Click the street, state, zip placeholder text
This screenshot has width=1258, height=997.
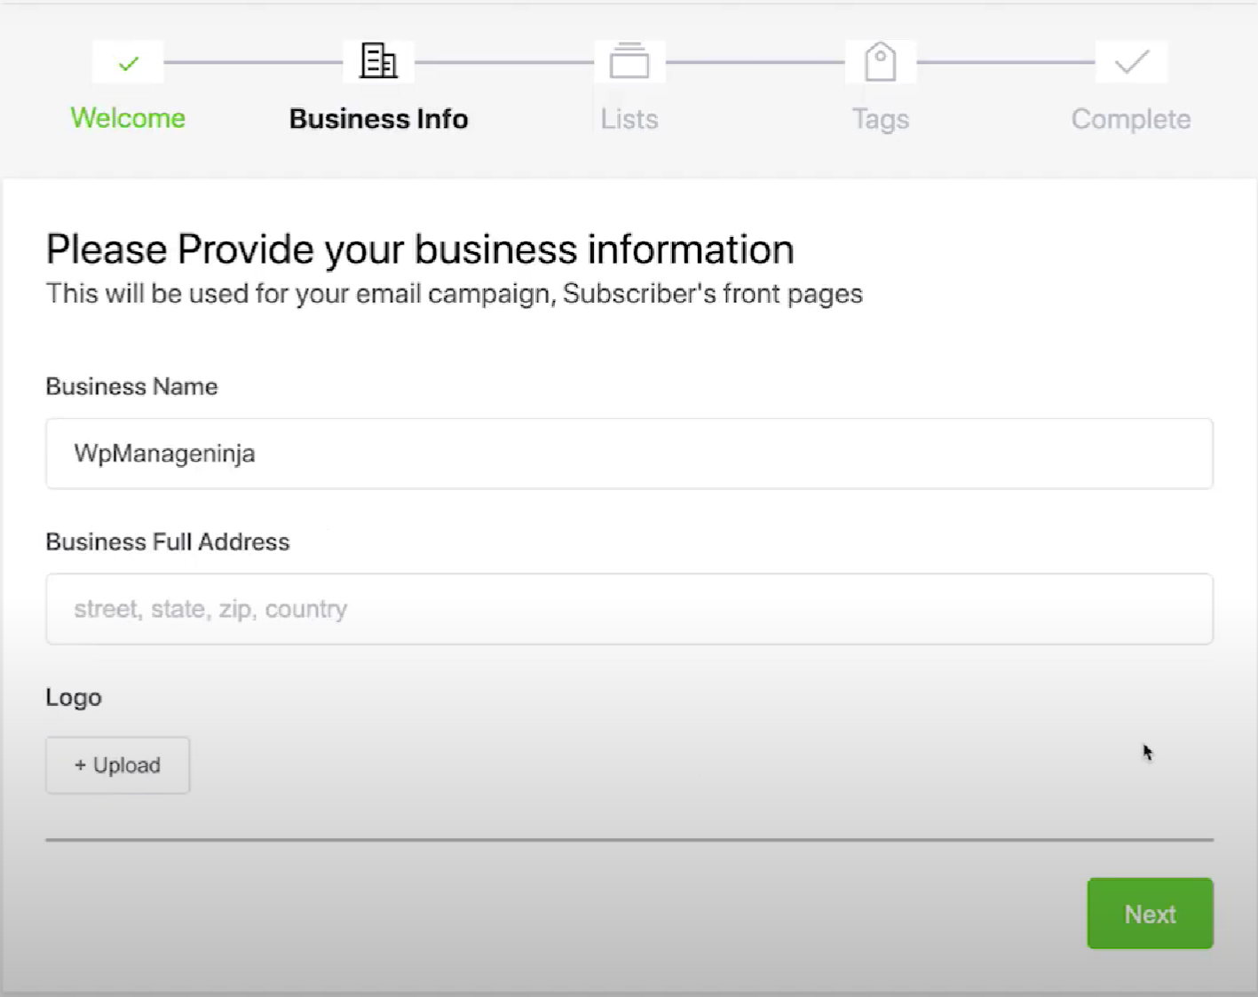[x=210, y=609]
